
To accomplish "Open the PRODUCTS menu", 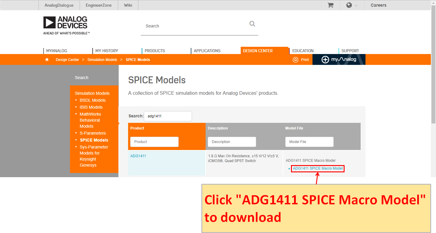I will pyautogui.click(x=154, y=50).
